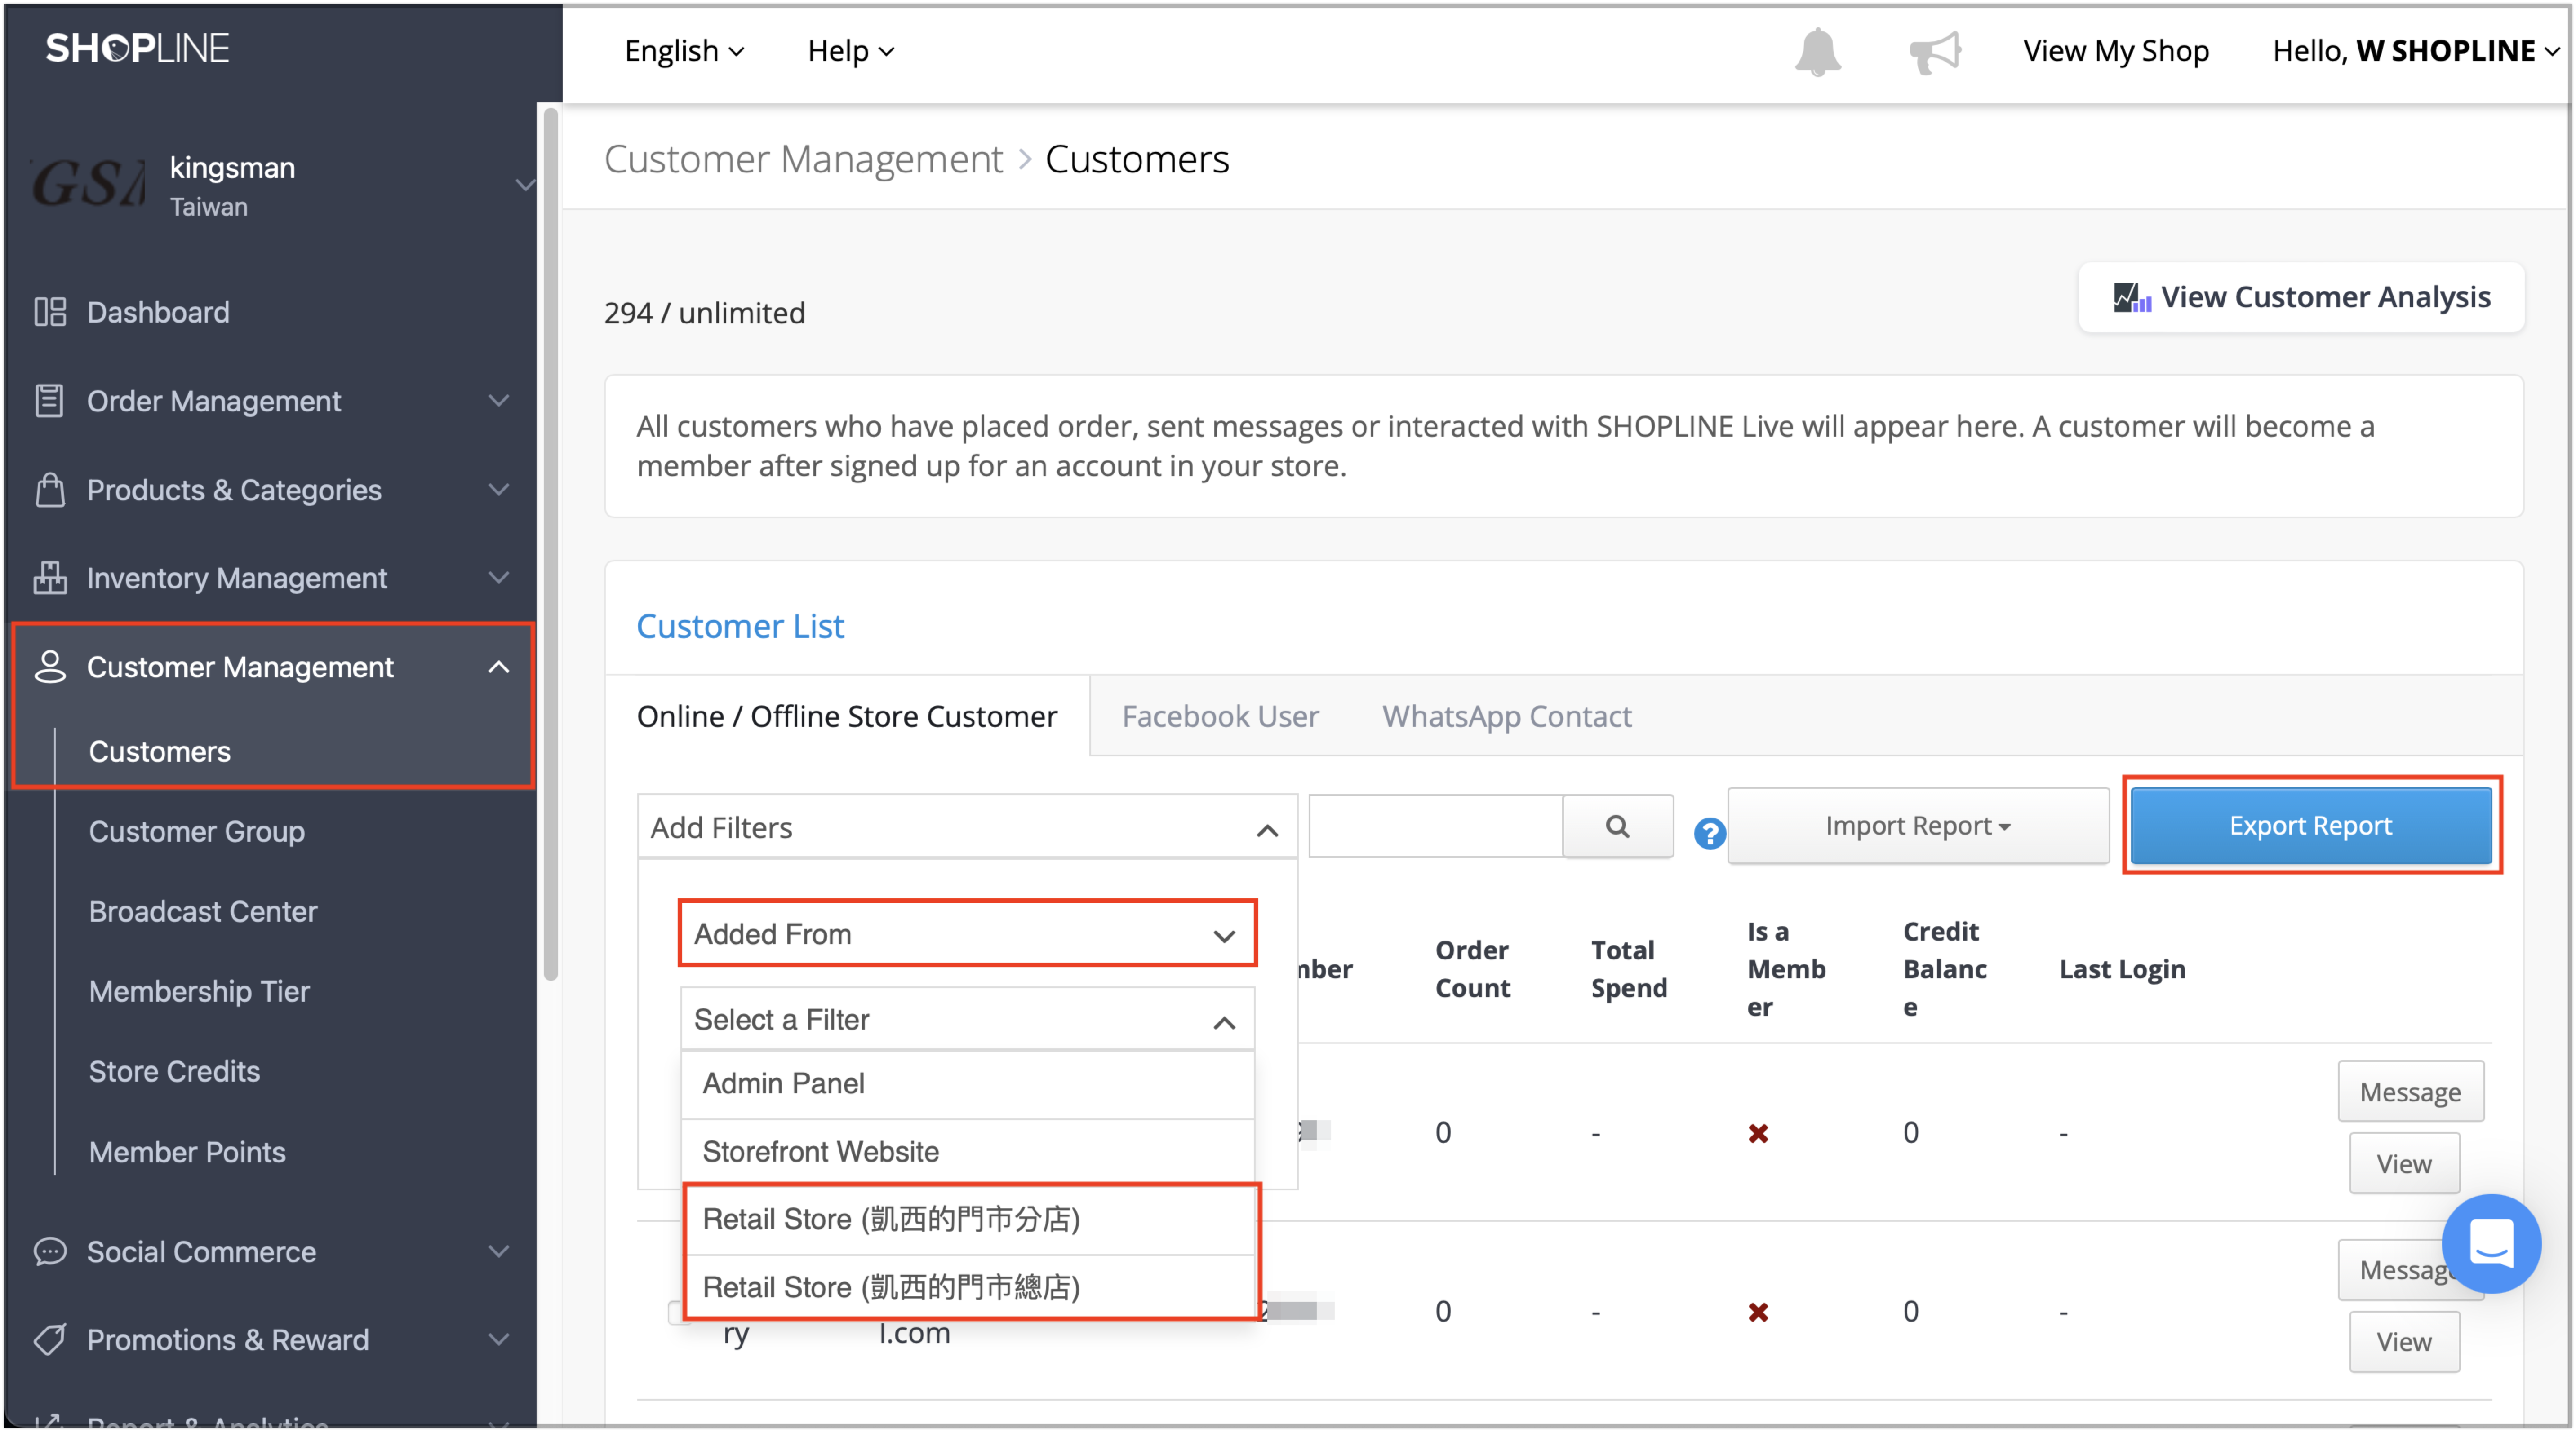2576x1432 pixels.
Task: Open the live chat bubble widget
Action: [x=2491, y=1243]
